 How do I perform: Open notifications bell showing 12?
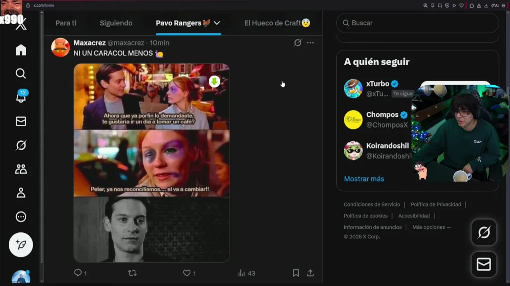[21, 97]
